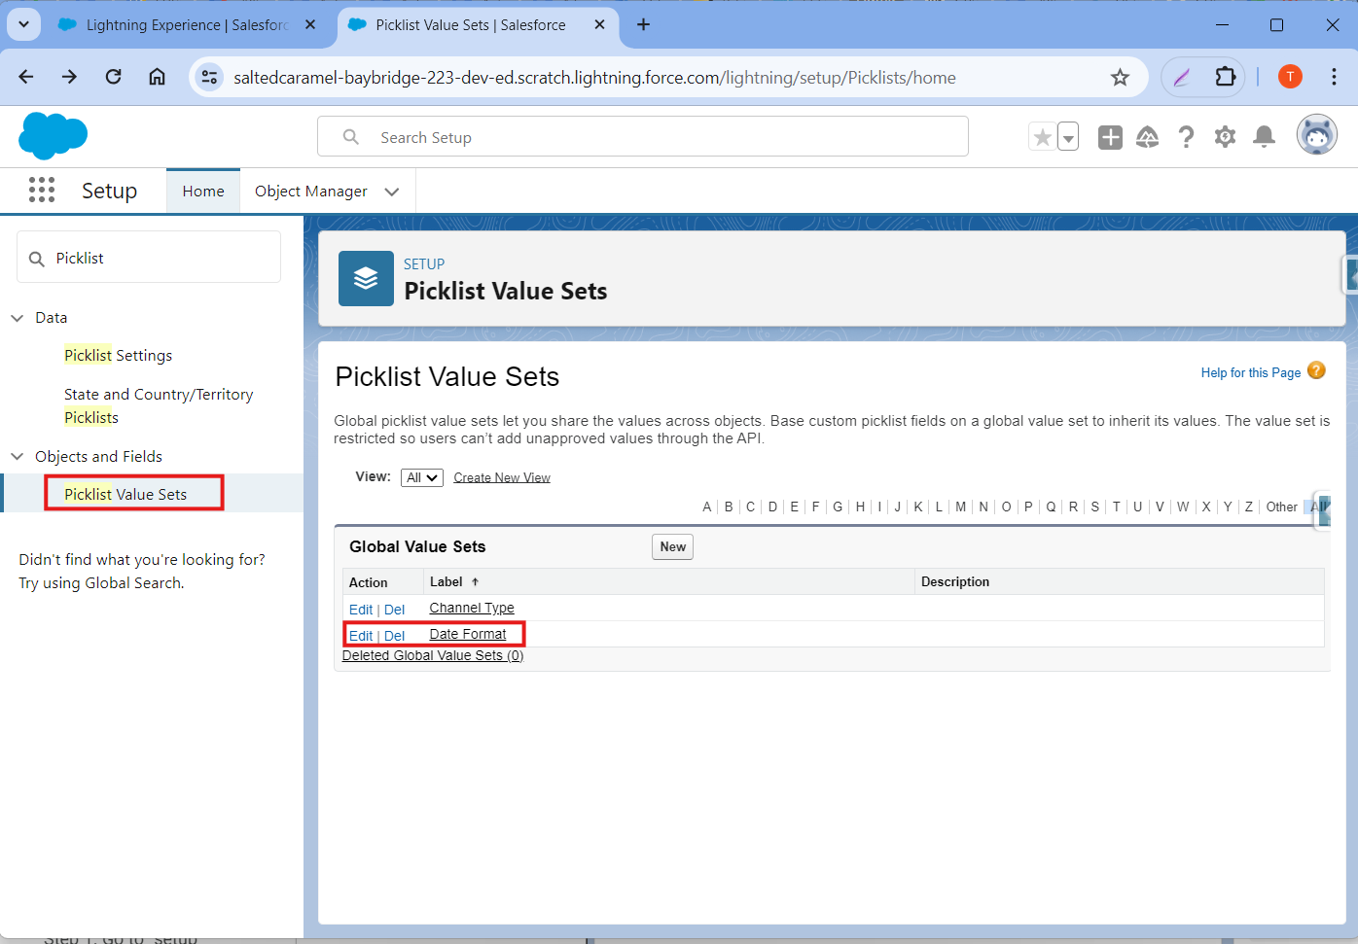Click the Quick Find Picklist search box
1358x944 pixels.
149,258
